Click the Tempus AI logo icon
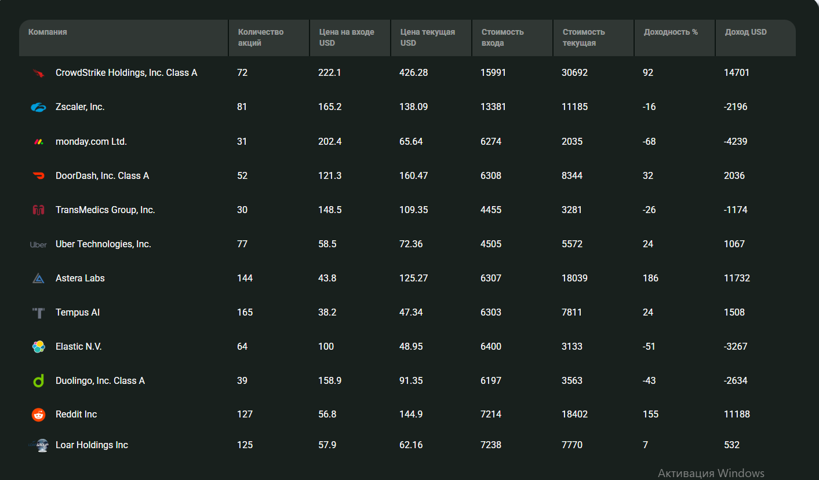 coord(38,313)
